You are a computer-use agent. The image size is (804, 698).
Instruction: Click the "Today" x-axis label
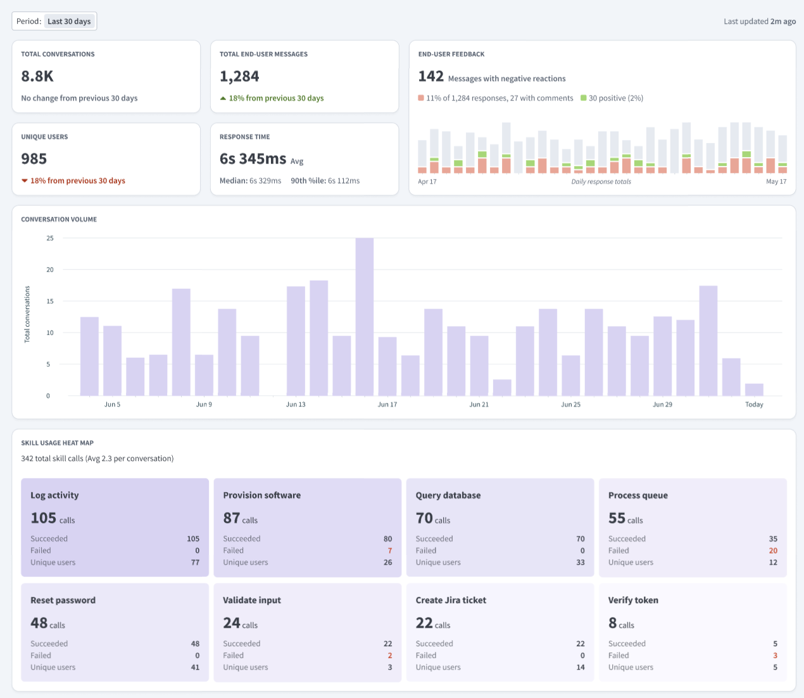(754, 405)
